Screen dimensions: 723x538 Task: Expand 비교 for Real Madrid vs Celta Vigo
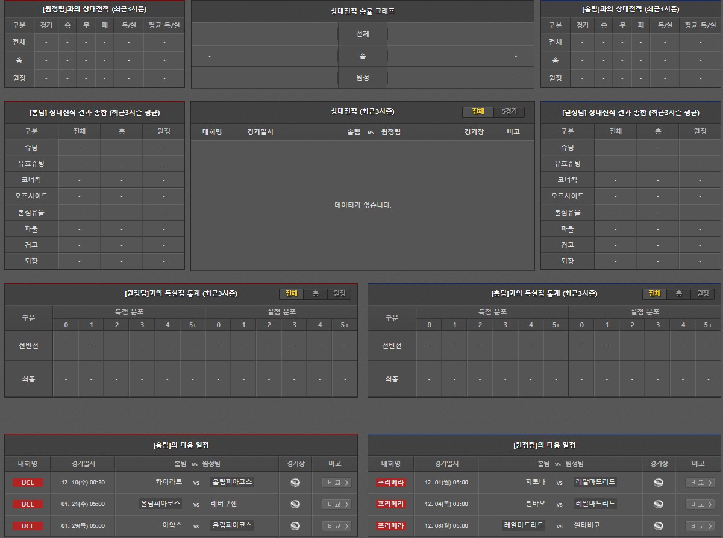(700, 526)
